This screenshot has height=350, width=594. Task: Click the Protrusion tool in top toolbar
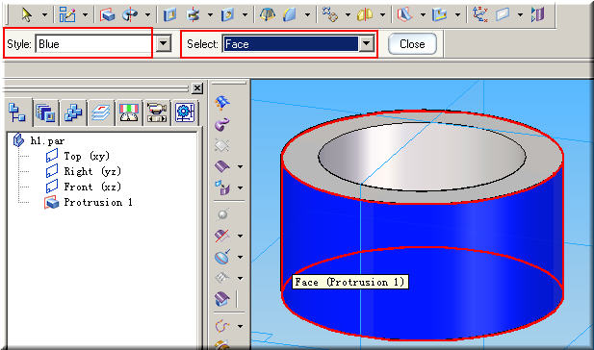click(x=107, y=14)
